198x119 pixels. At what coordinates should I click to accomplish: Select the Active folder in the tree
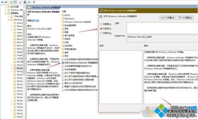click(x=18, y=23)
